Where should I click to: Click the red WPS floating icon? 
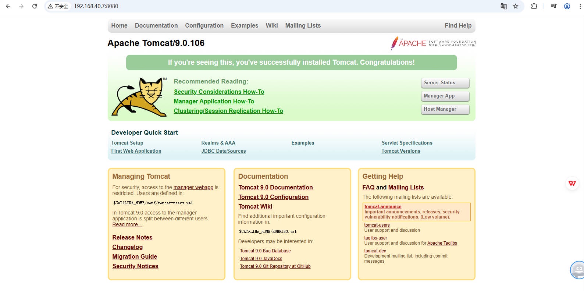[x=572, y=183]
